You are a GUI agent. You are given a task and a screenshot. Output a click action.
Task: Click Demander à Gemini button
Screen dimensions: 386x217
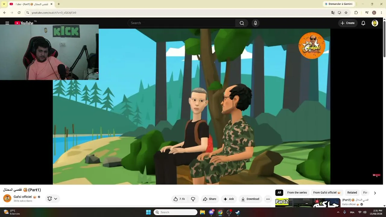pos(338,4)
